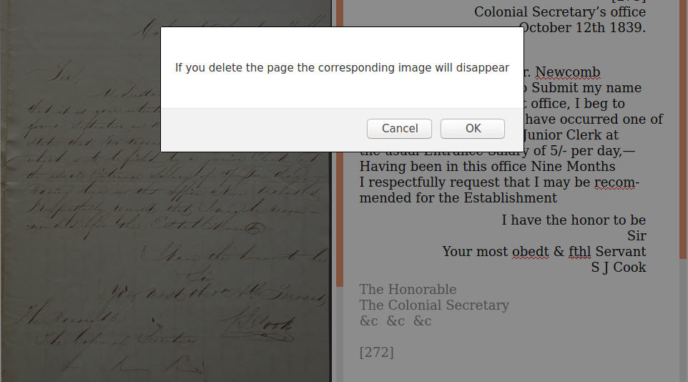Image resolution: width=688 pixels, height=382 pixels.
Task: Click the &c &c &c line
Action: 395,321
